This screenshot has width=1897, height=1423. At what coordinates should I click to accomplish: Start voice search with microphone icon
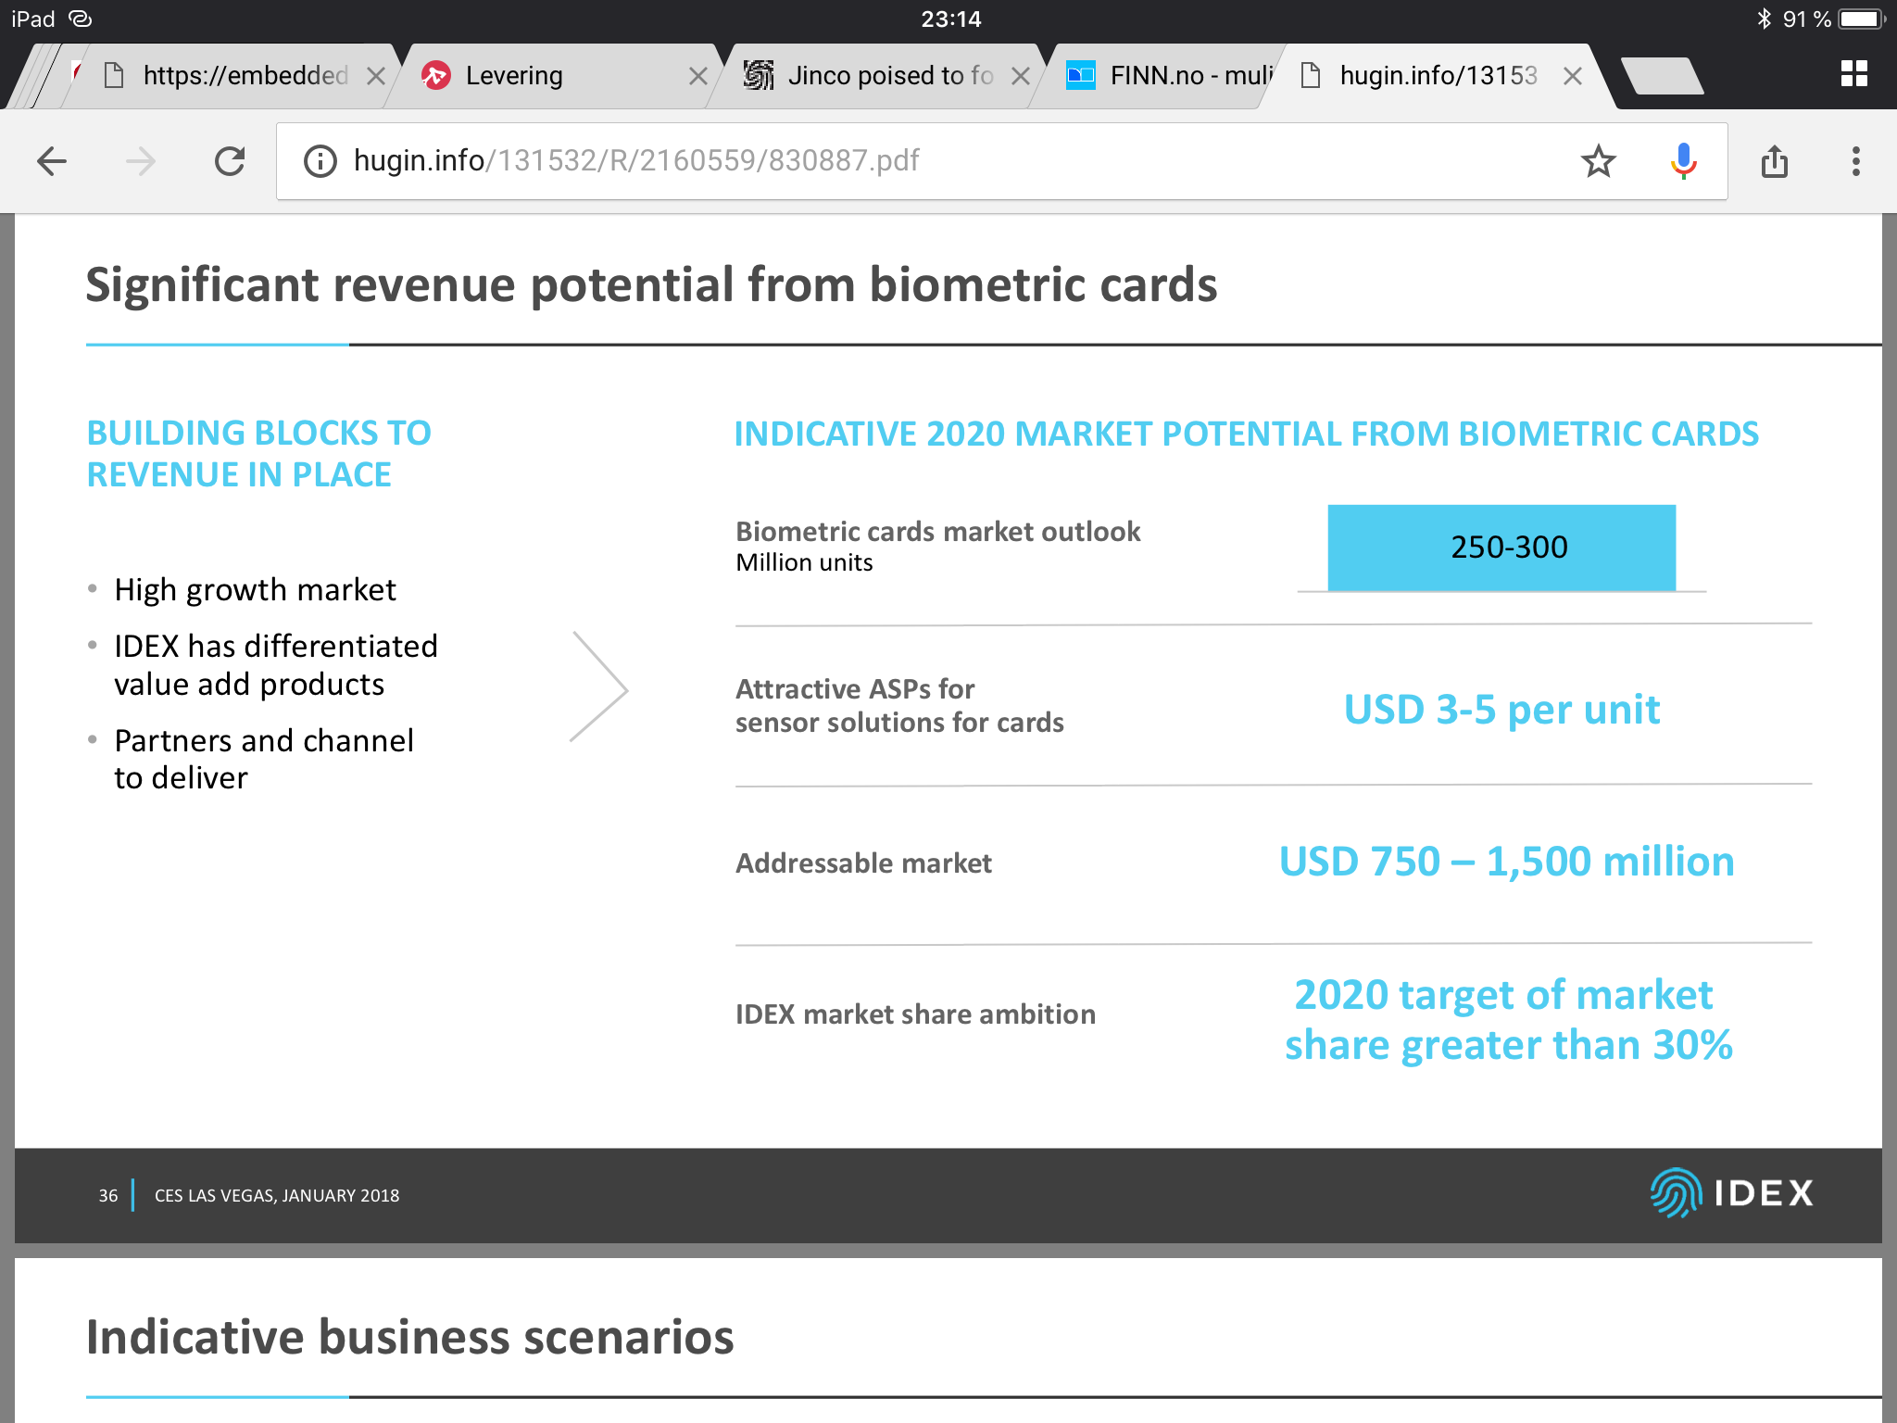point(1683,161)
